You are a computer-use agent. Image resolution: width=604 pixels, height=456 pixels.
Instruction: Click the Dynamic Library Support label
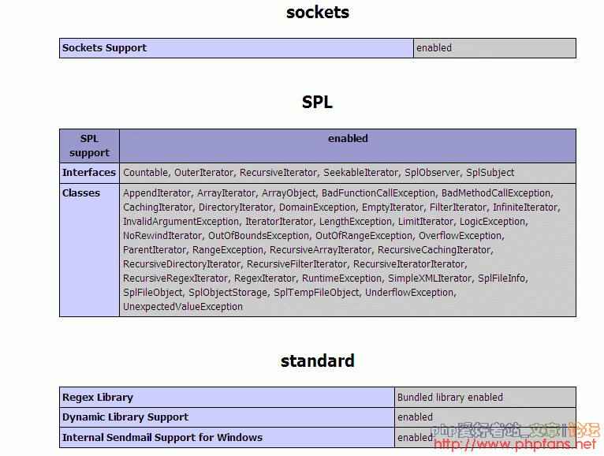125,417
